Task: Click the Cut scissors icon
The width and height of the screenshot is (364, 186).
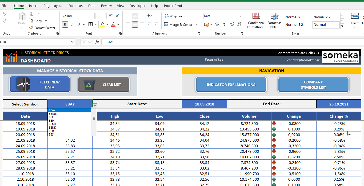Action: (x=31, y=14)
